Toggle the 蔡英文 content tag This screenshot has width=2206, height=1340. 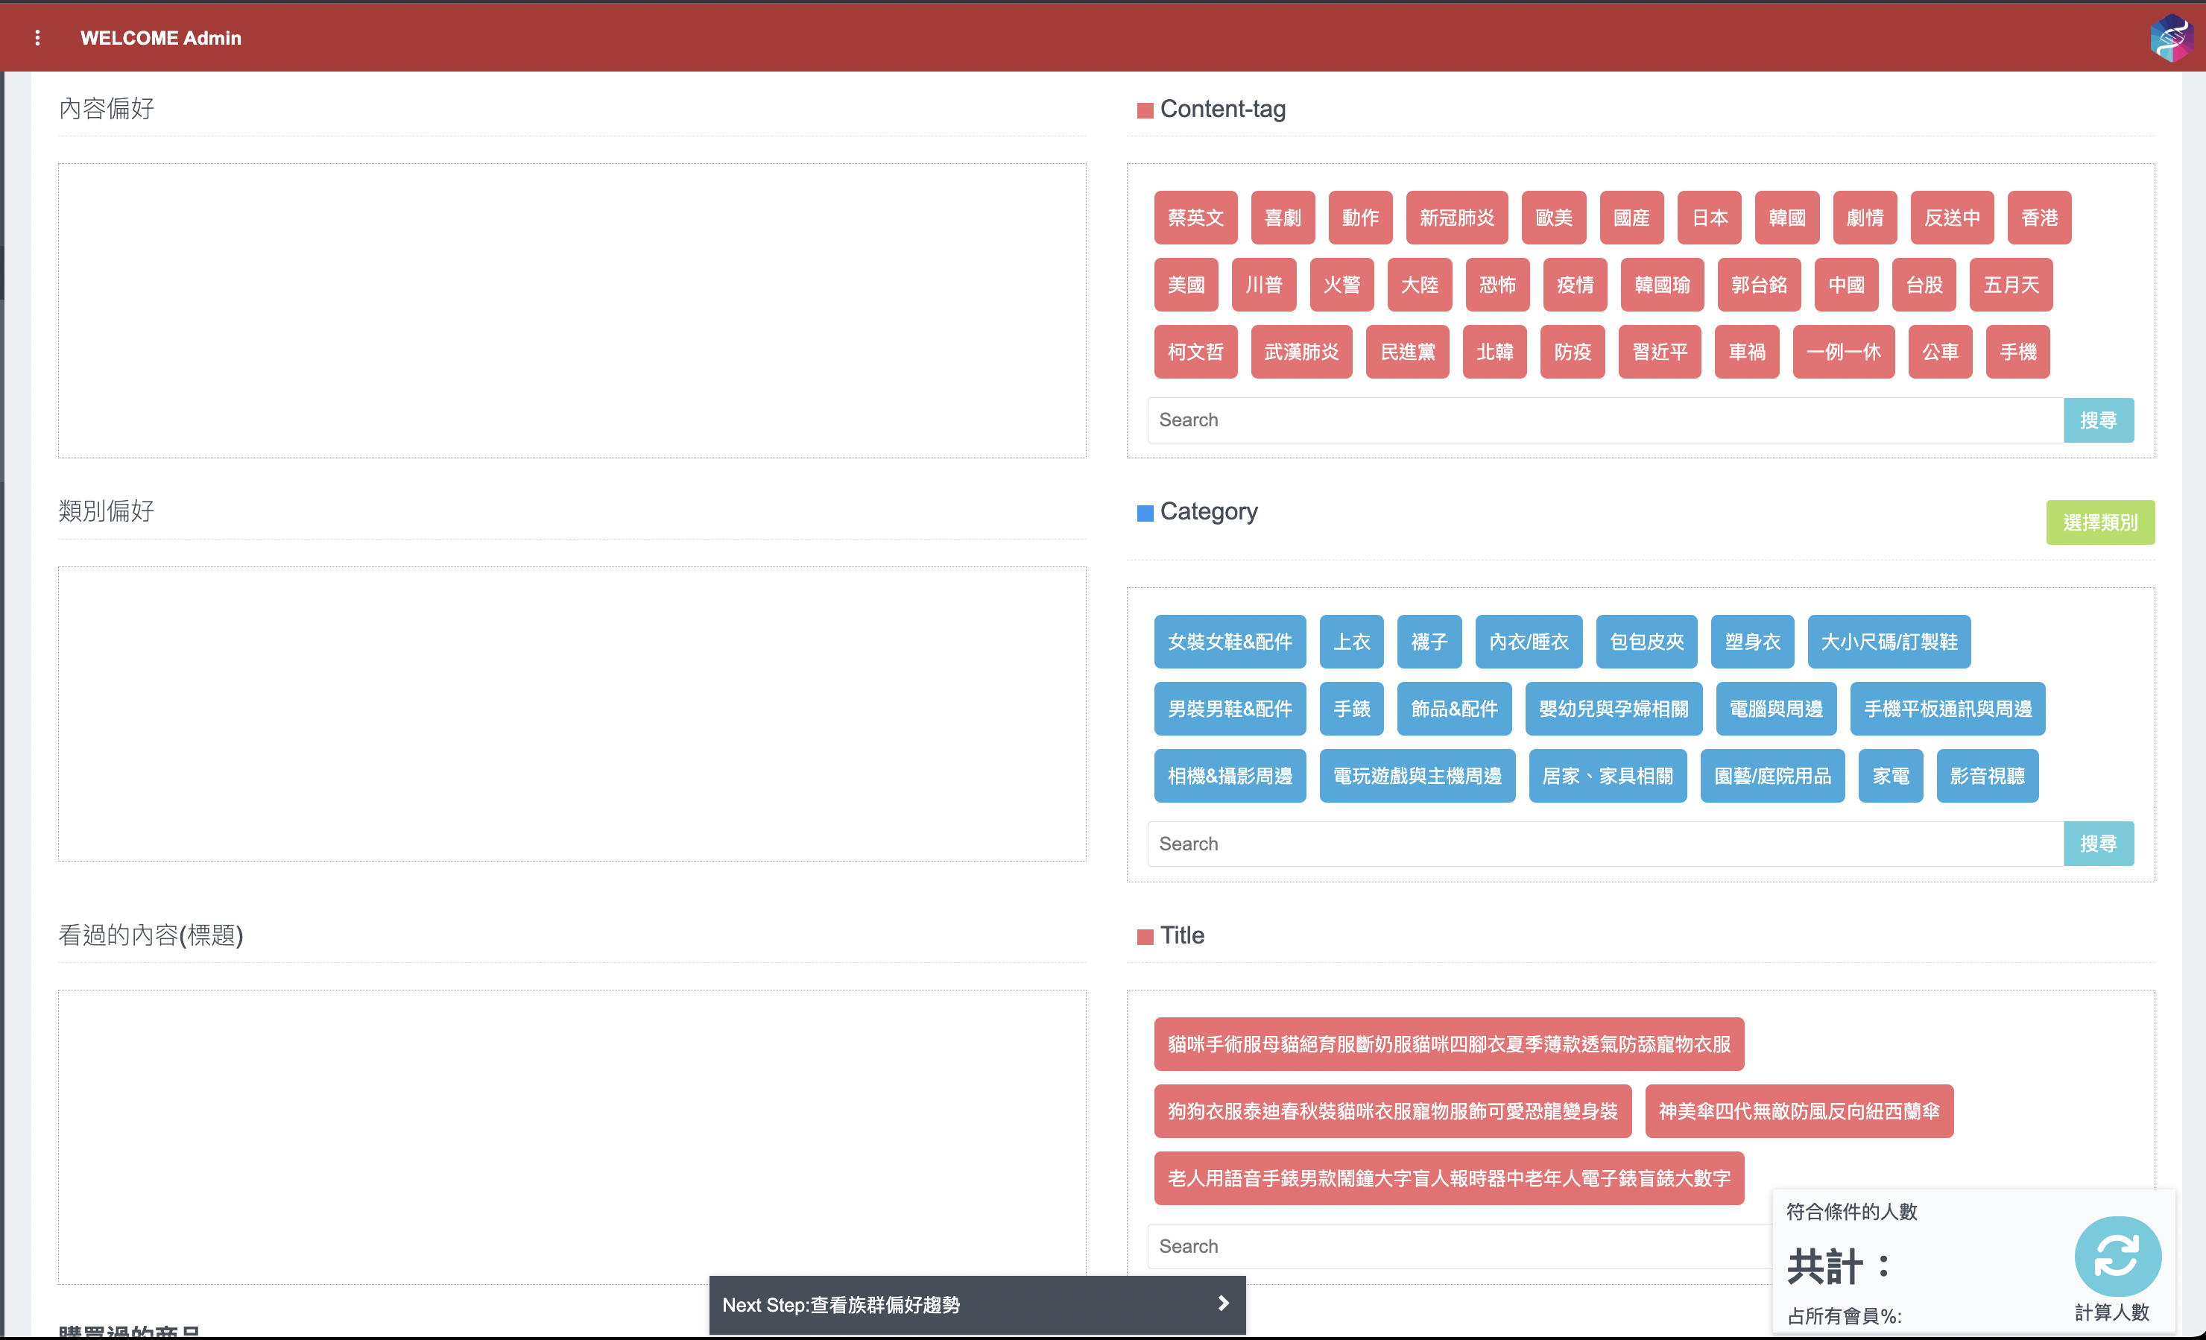pyautogui.click(x=1195, y=218)
